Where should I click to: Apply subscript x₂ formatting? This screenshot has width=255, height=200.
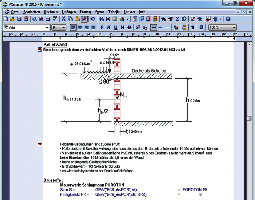tap(145, 27)
